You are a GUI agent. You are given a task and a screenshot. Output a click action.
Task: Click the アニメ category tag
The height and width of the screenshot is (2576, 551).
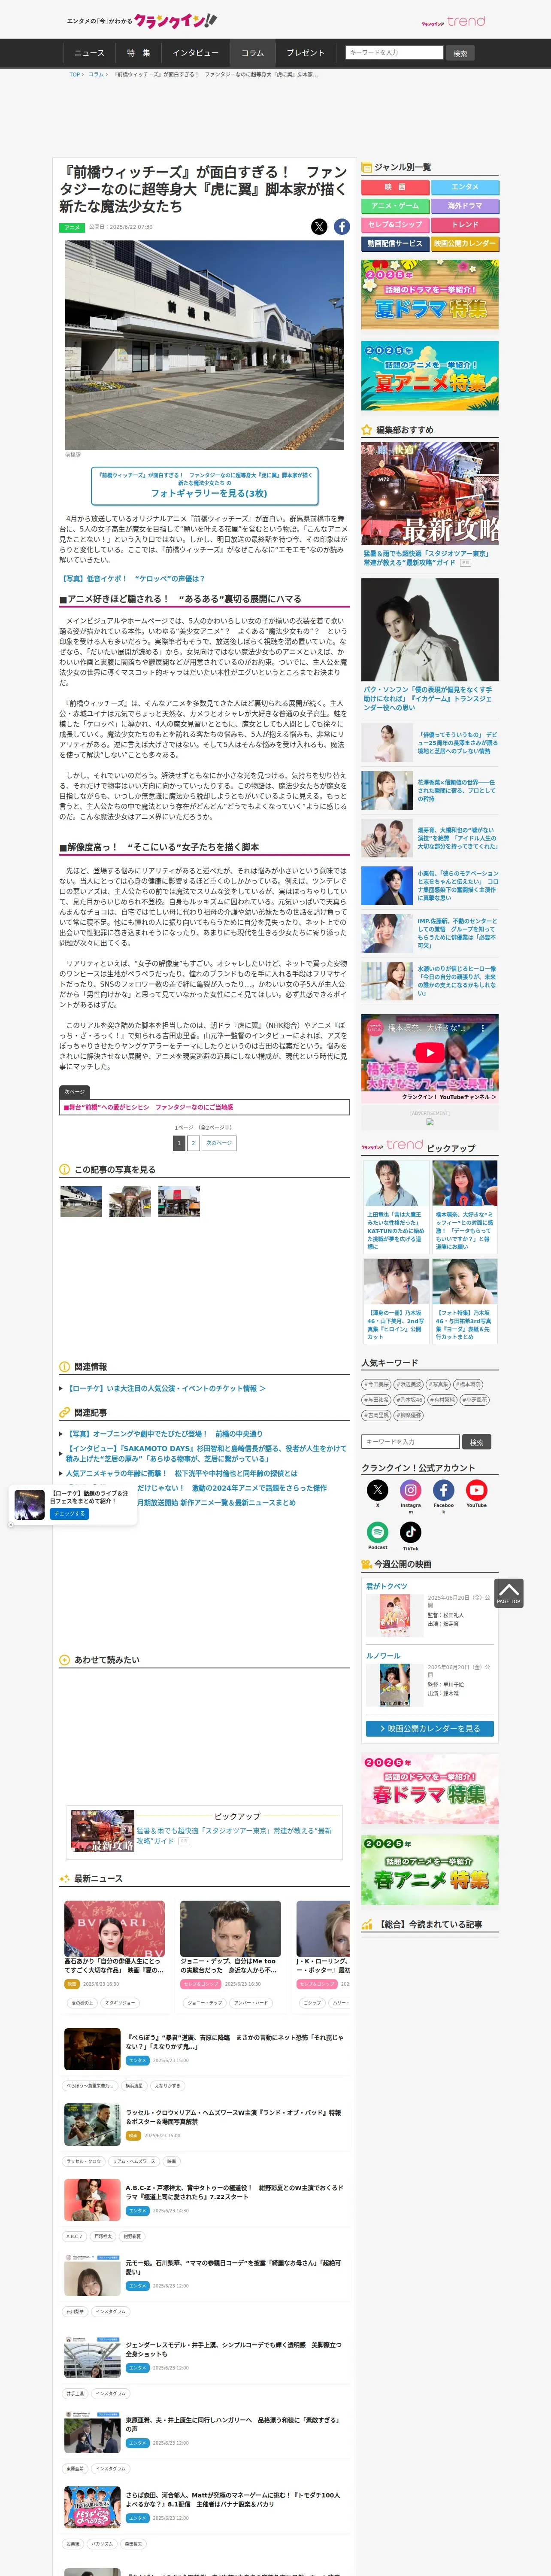point(72,228)
